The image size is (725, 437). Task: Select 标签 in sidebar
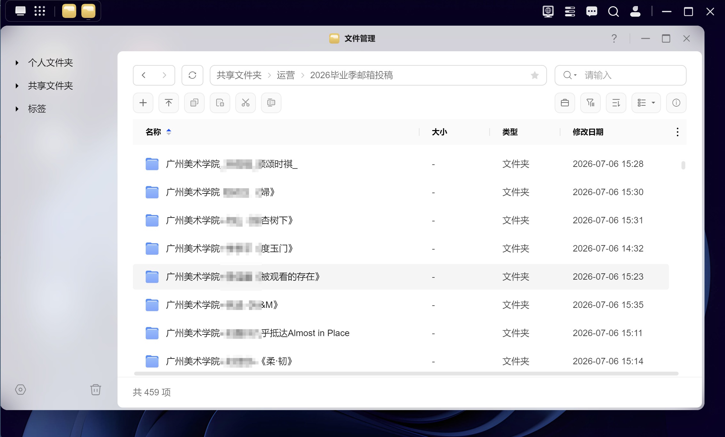coord(37,109)
